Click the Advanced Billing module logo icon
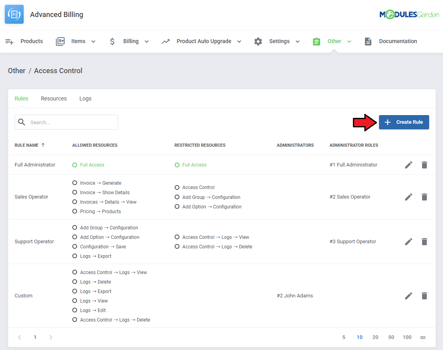 coord(14,14)
